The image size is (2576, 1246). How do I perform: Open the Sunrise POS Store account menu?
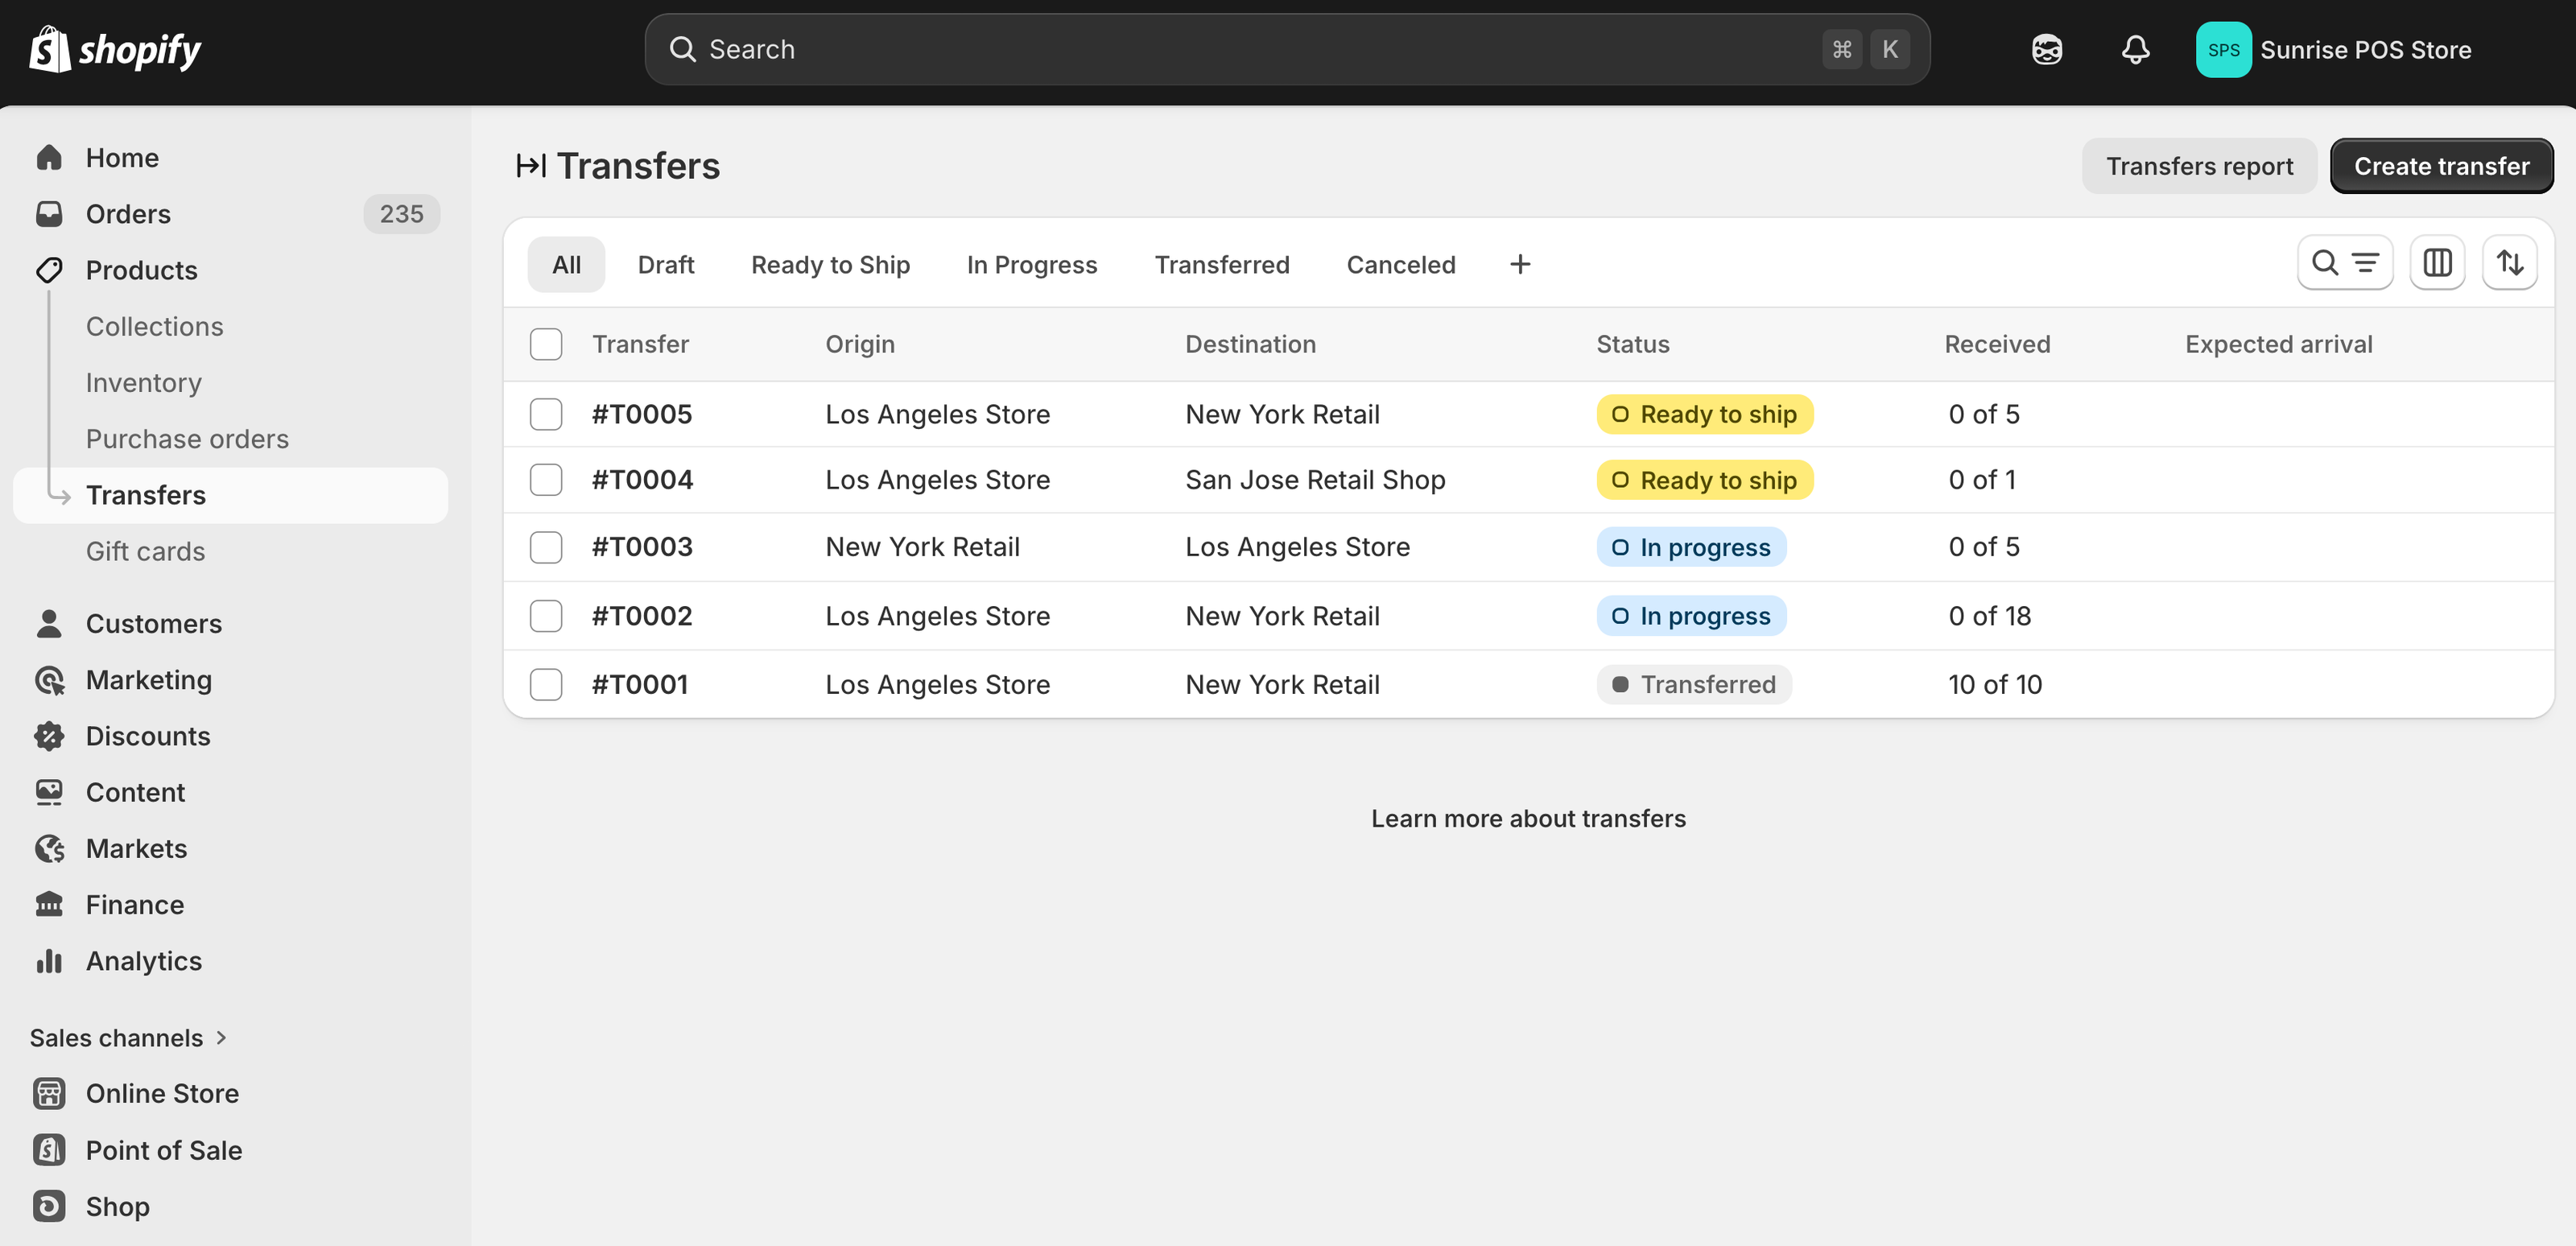click(x=2334, y=49)
